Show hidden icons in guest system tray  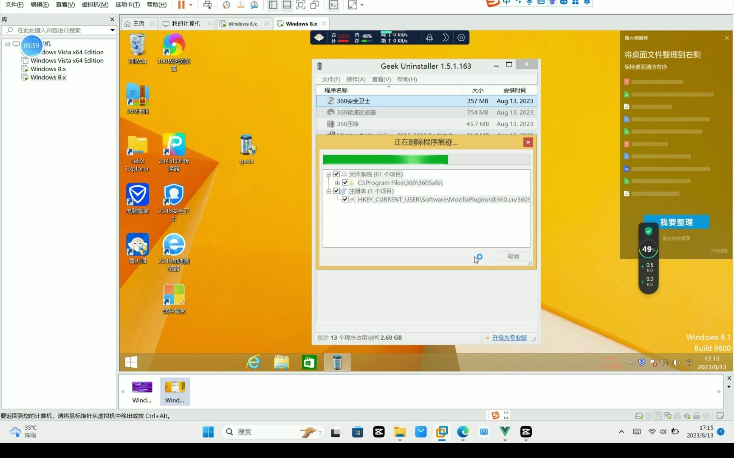(x=630, y=363)
